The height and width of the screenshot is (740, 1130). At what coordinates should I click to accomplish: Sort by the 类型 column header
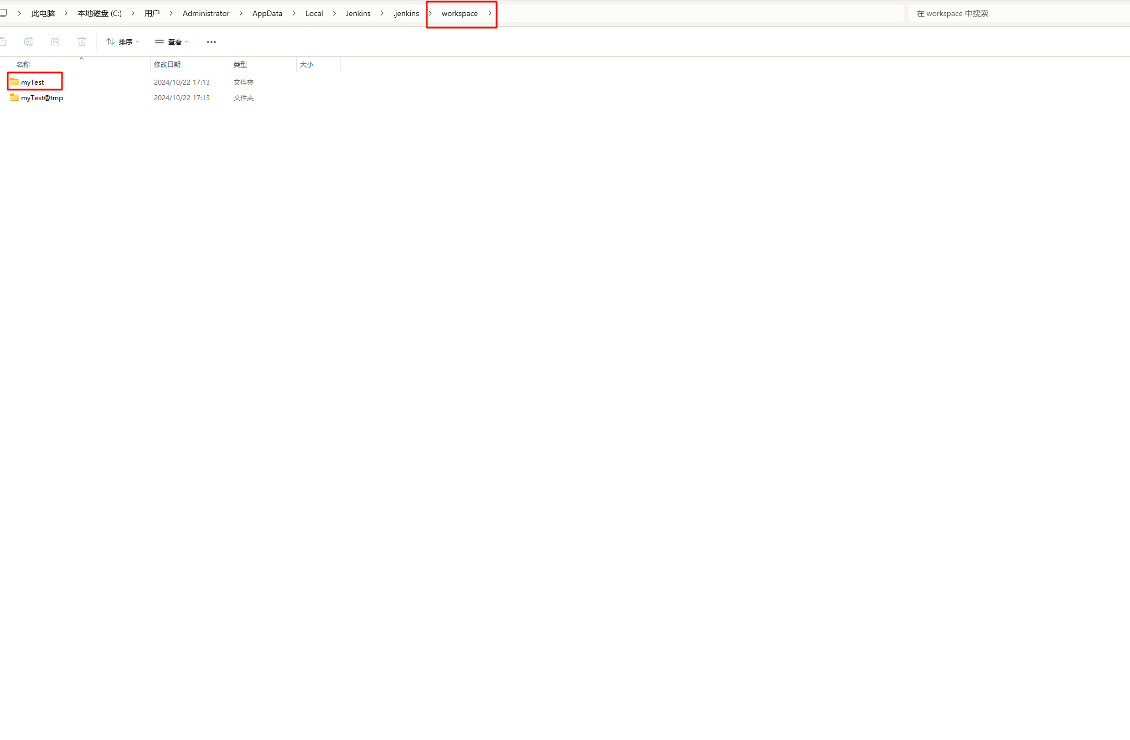tap(240, 65)
